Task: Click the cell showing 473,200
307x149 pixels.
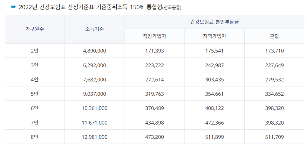Action: pos(155,137)
